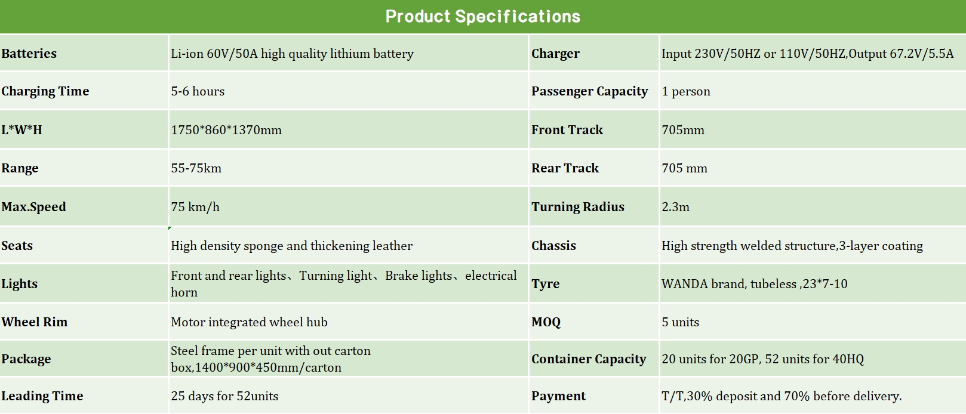Select the Motor integrated wheel hub cell
The height and width of the screenshot is (414, 966).
tap(249, 322)
